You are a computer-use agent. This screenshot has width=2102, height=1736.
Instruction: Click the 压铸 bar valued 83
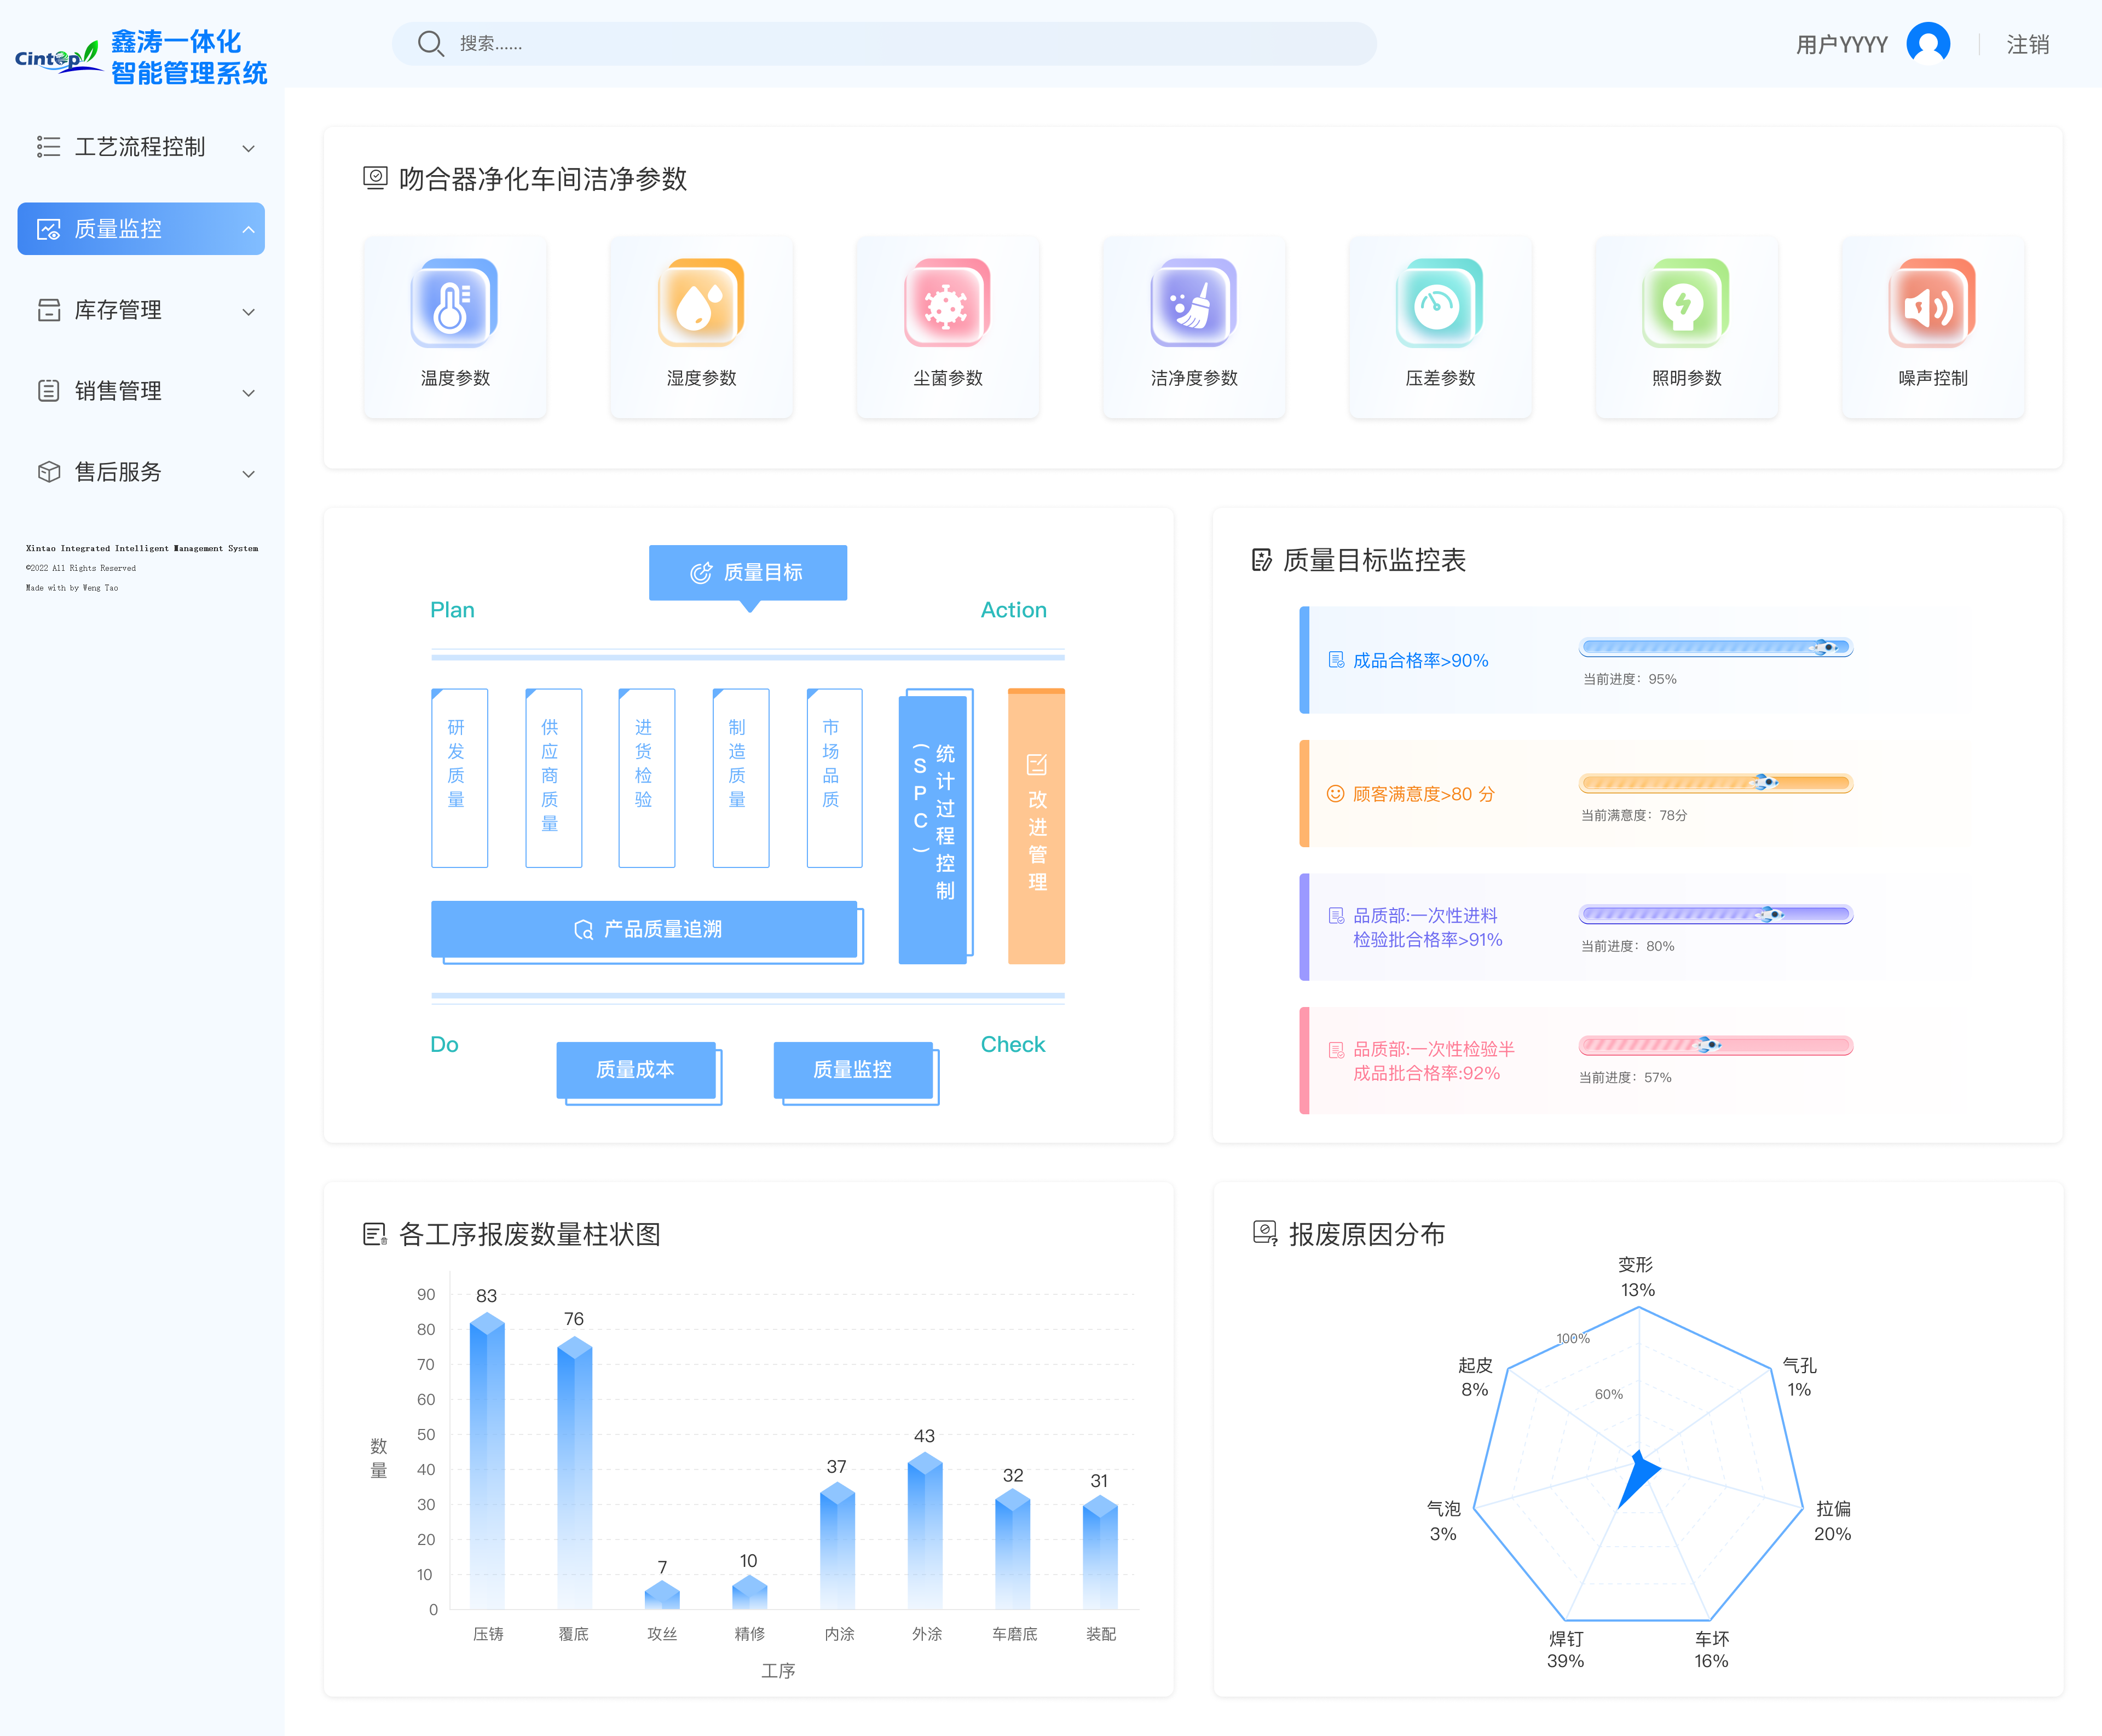(x=487, y=1461)
